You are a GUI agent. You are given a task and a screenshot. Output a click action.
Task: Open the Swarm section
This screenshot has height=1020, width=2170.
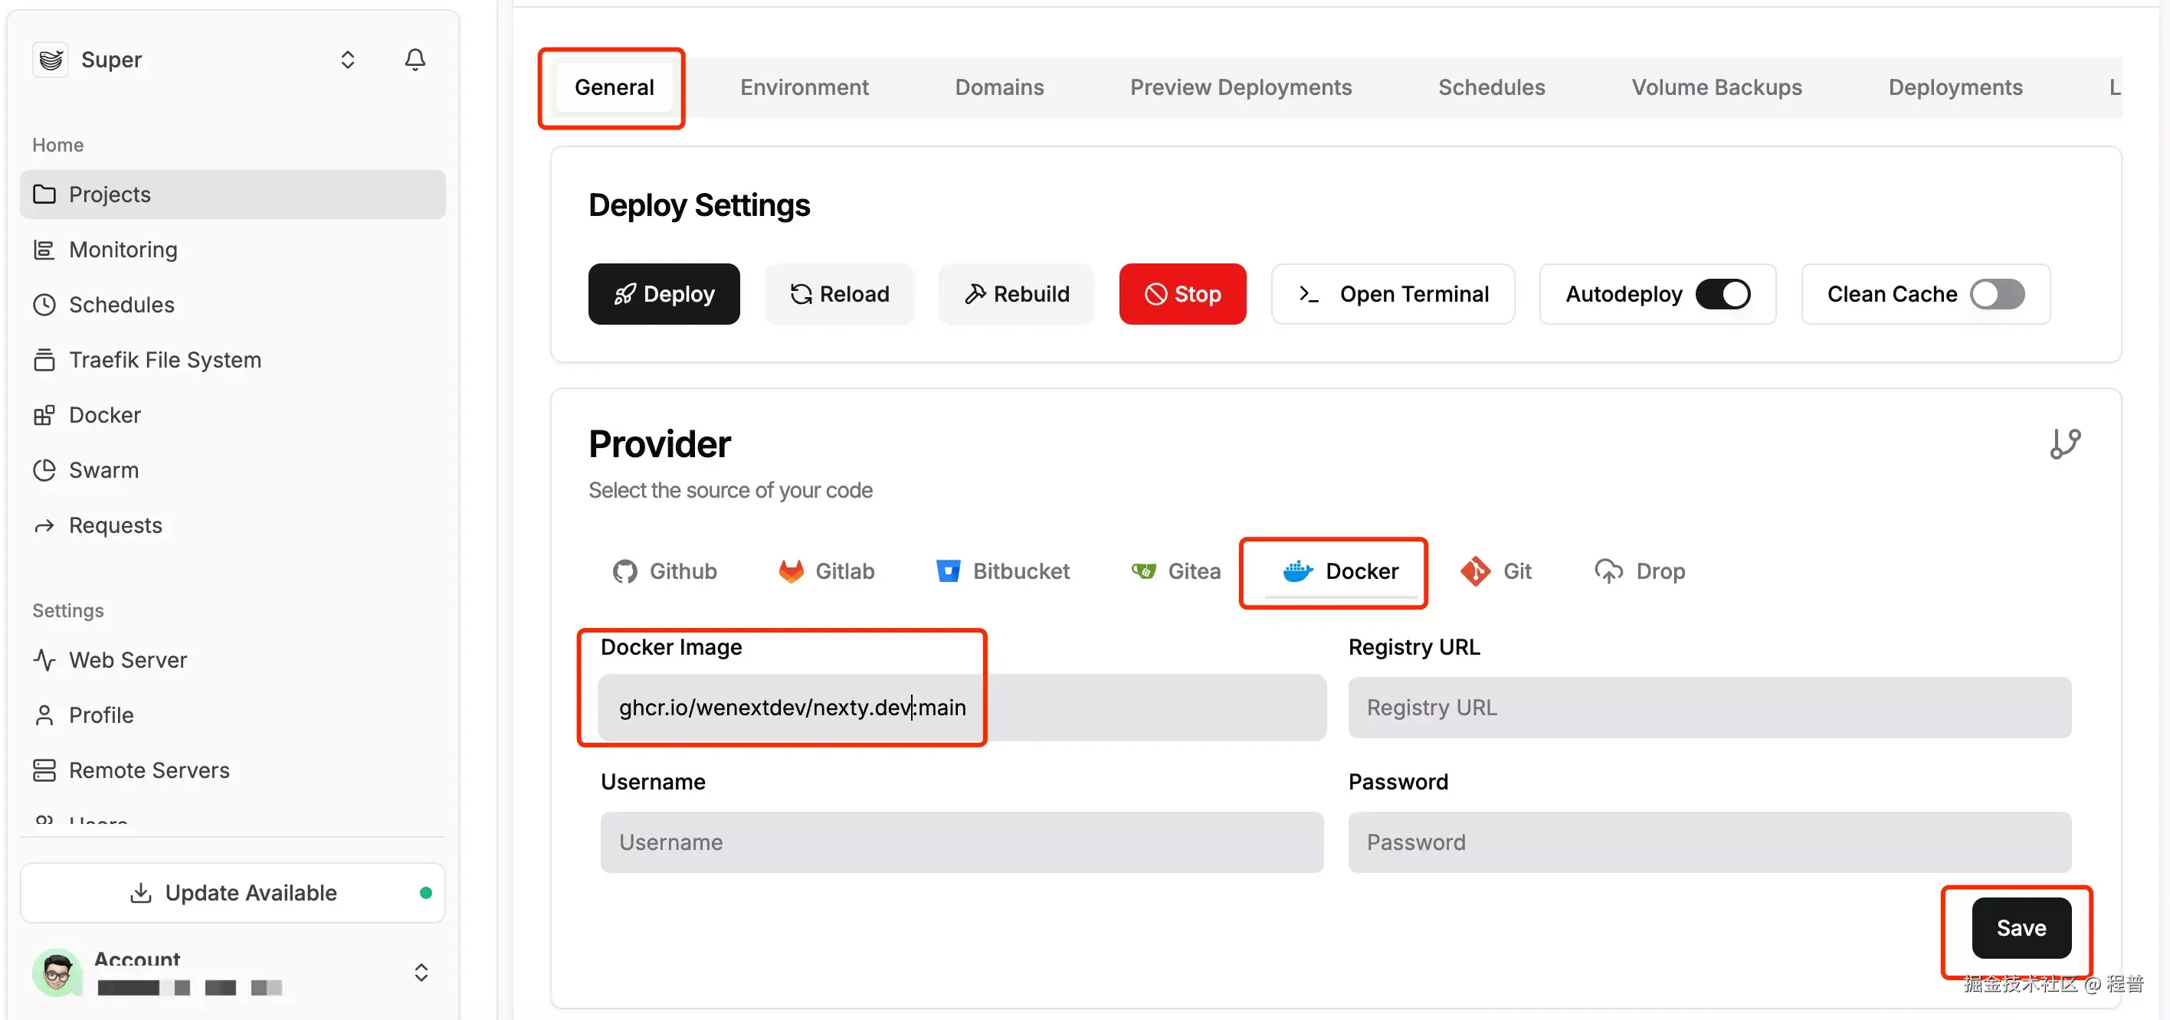point(103,469)
